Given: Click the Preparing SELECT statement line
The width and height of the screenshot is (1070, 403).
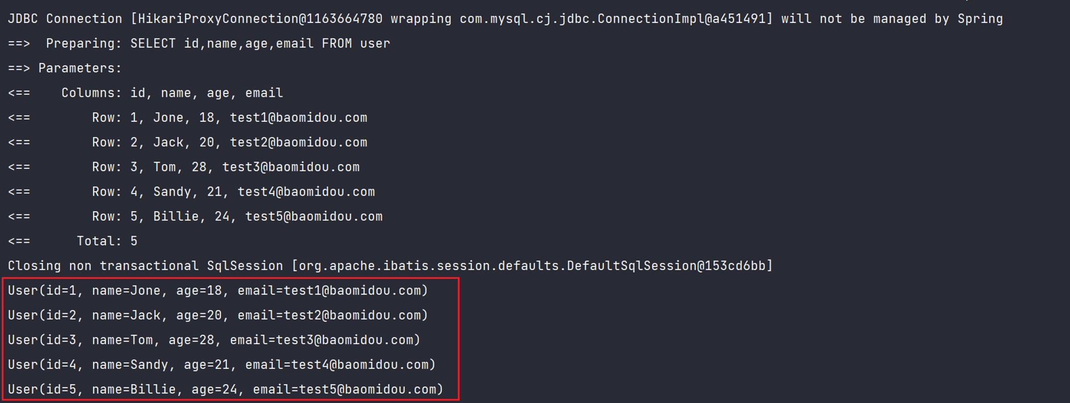Looking at the screenshot, I should coord(199,43).
